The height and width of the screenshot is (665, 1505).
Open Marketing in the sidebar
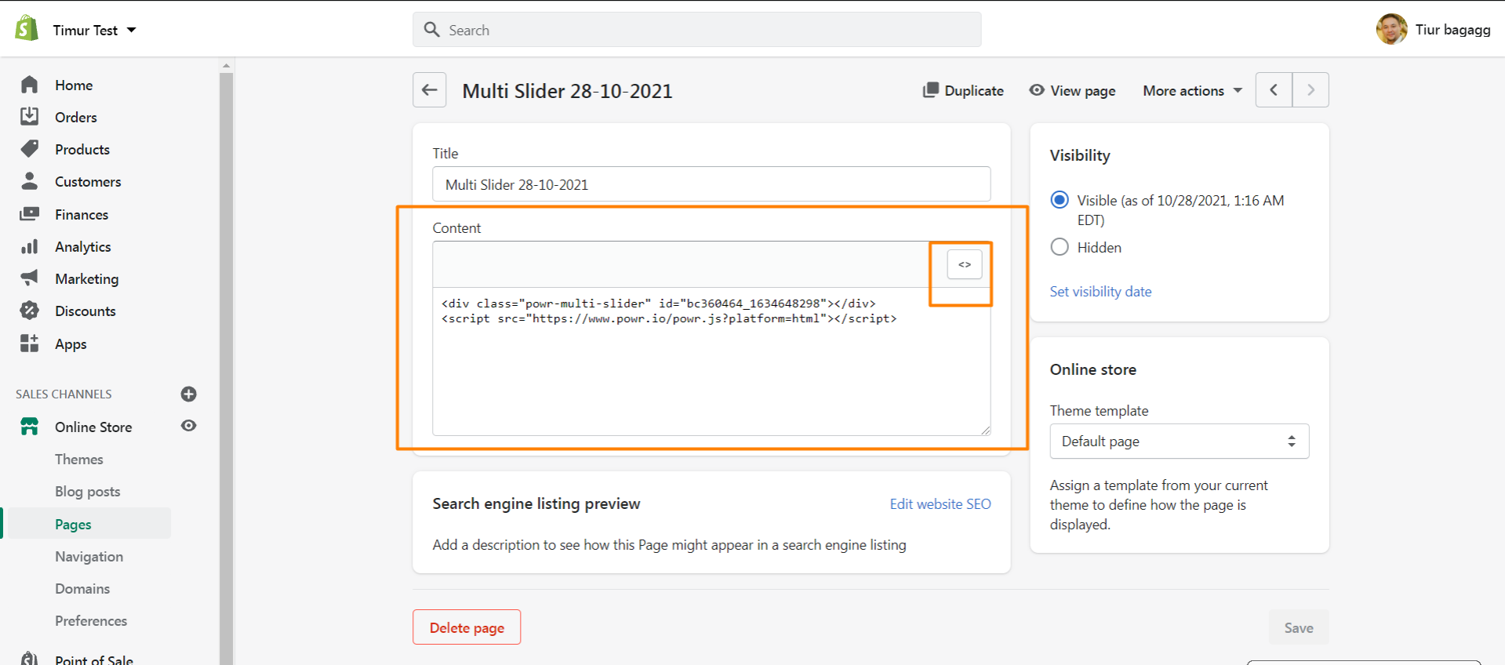(87, 278)
